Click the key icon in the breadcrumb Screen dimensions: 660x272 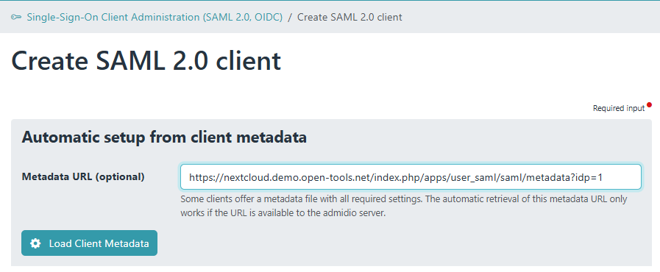coord(16,17)
